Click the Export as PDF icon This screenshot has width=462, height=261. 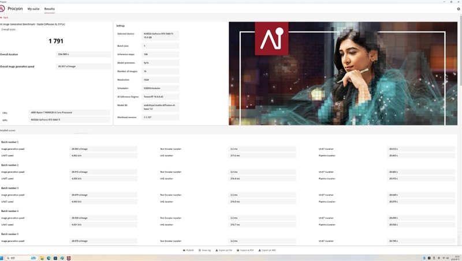click(x=238, y=250)
